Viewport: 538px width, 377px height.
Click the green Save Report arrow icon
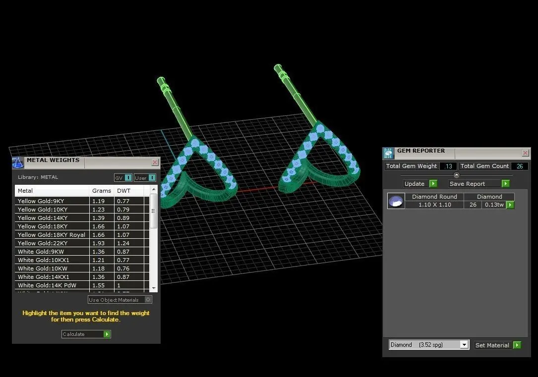click(506, 184)
